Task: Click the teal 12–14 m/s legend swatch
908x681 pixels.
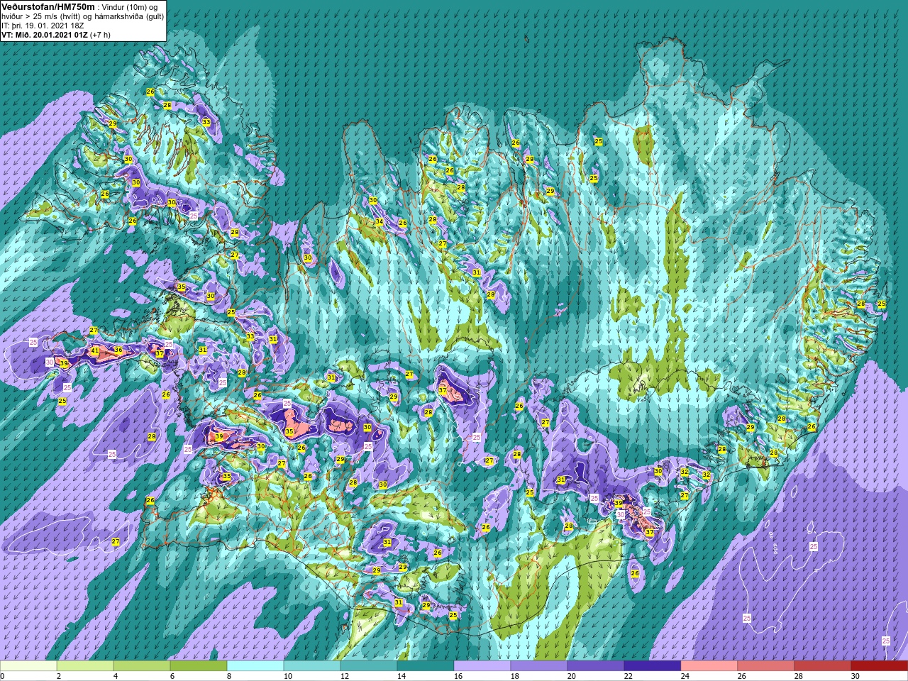Action: coord(369,666)
